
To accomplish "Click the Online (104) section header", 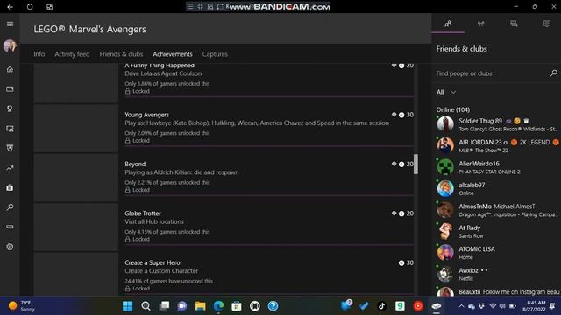I will click(452, 109).
